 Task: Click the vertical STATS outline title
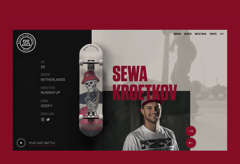coord(25,79)
